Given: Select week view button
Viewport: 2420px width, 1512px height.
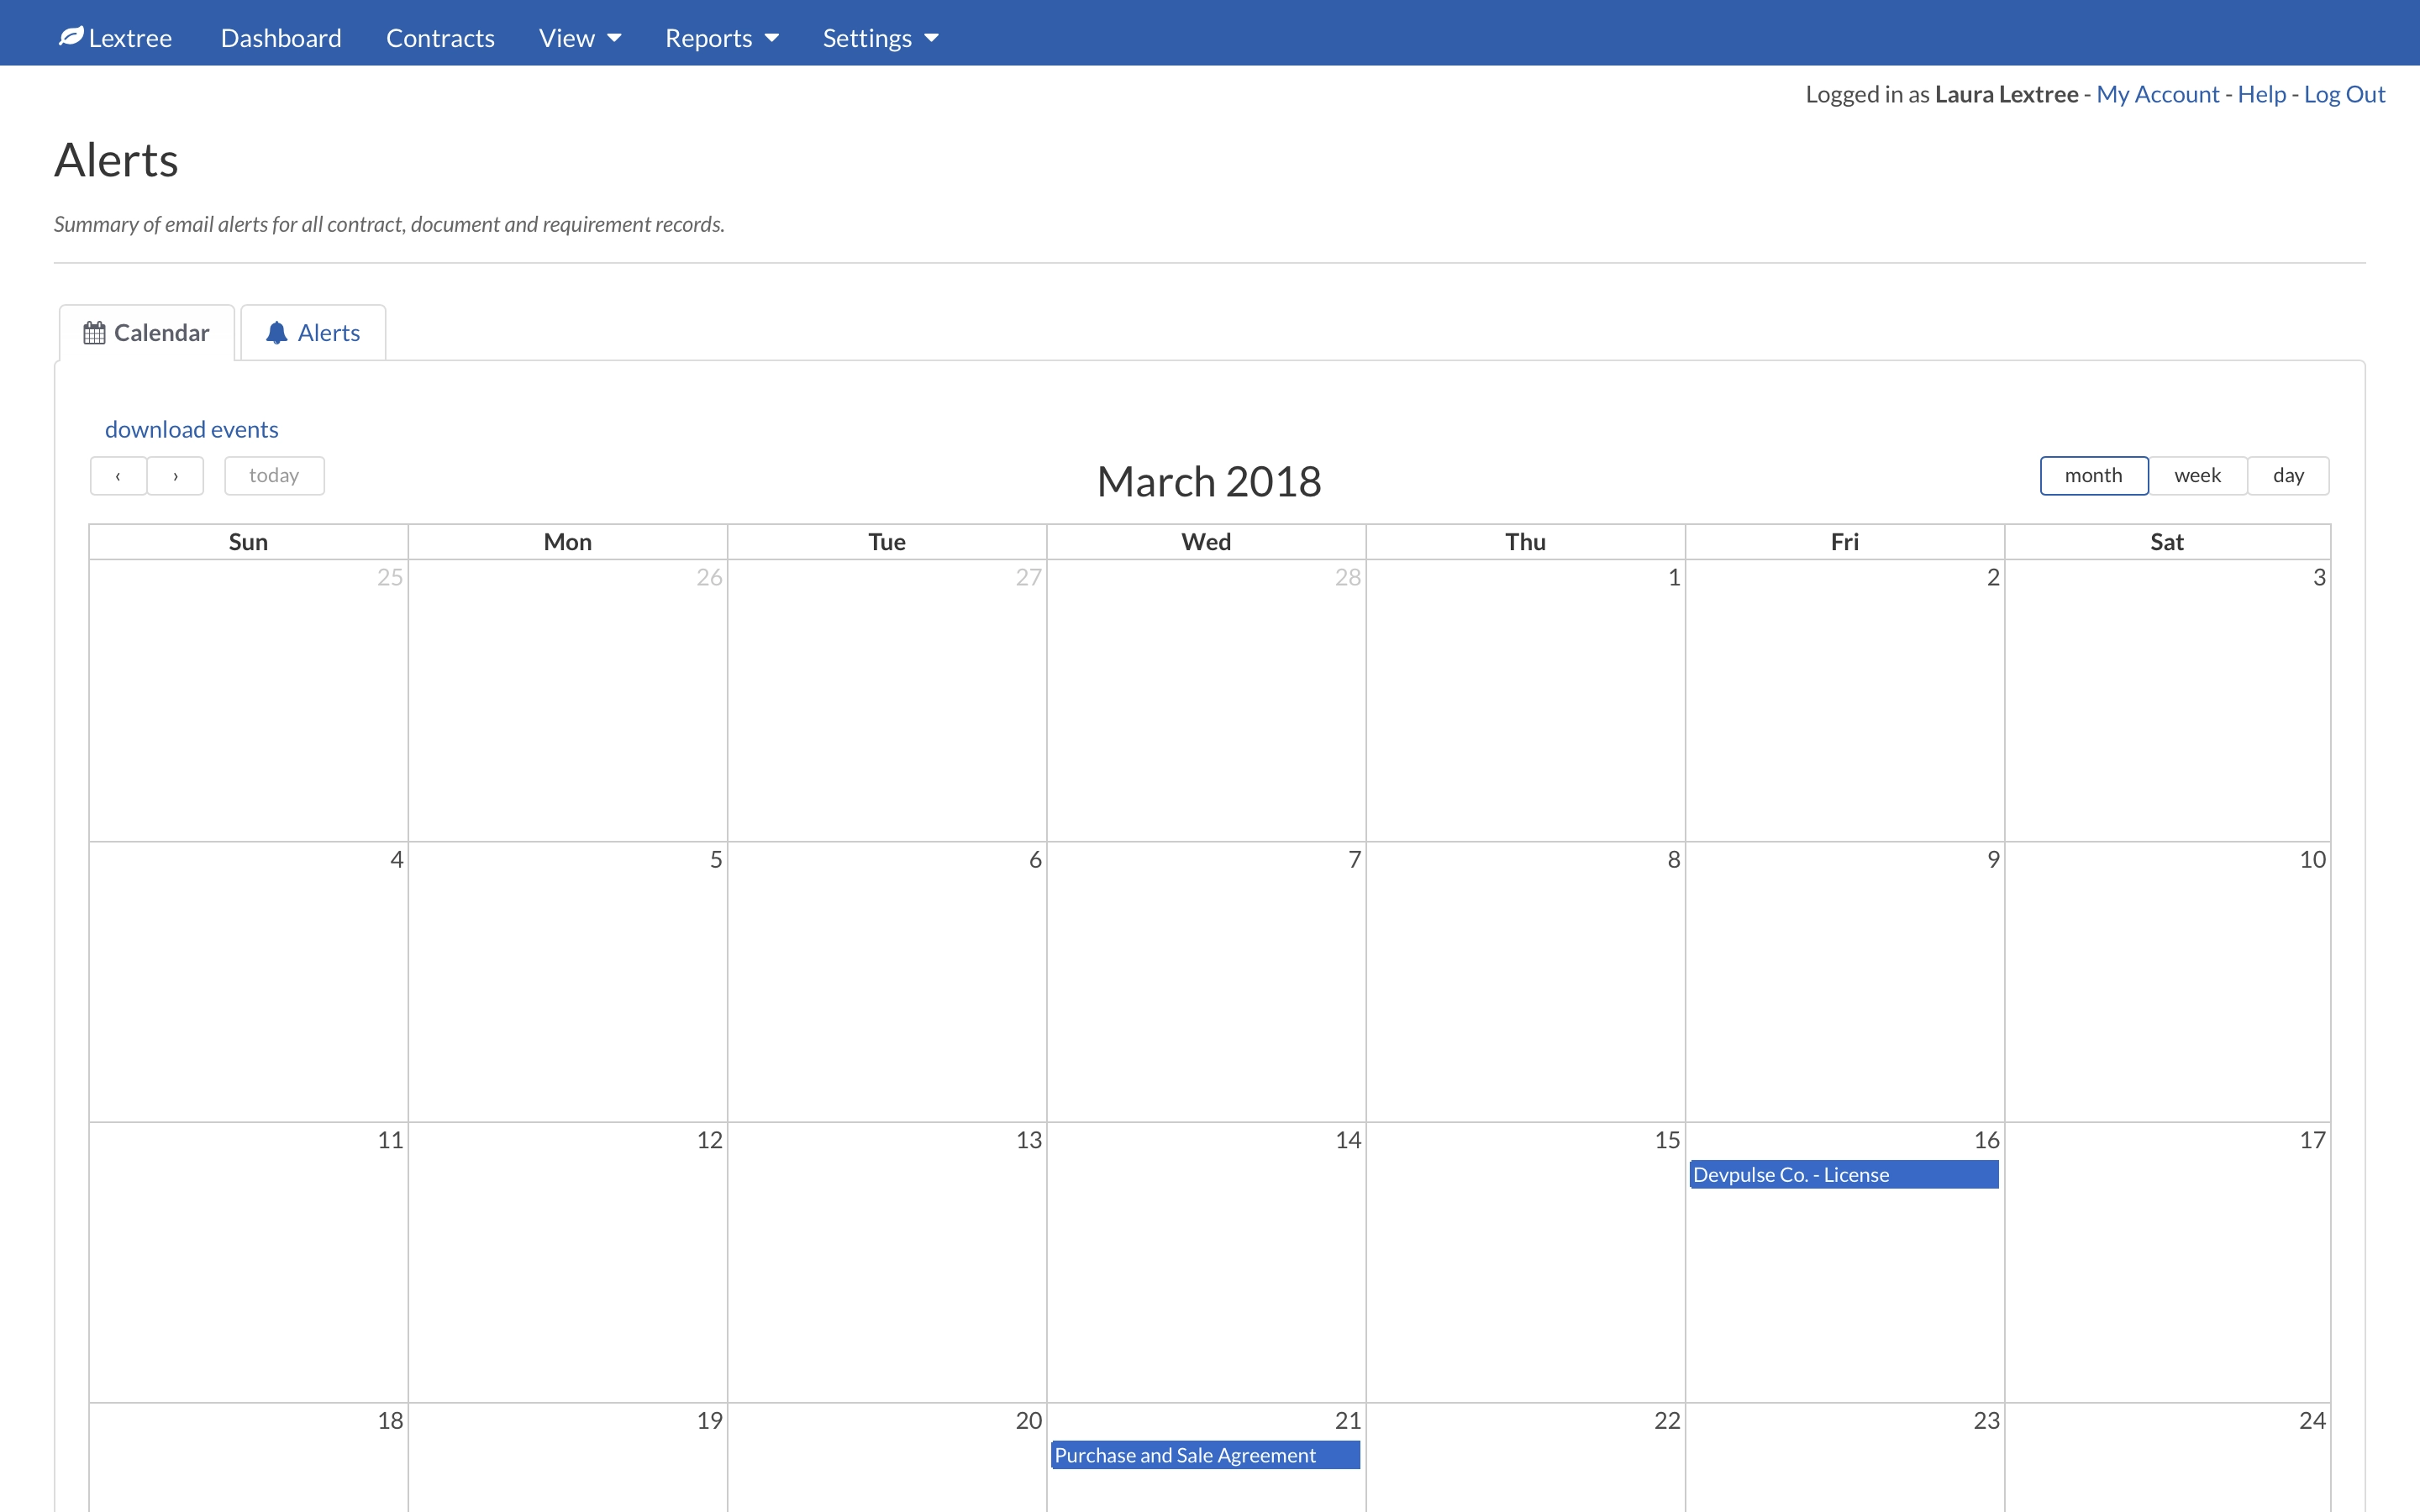Looking at the screenshot, I should point(2197,474).
